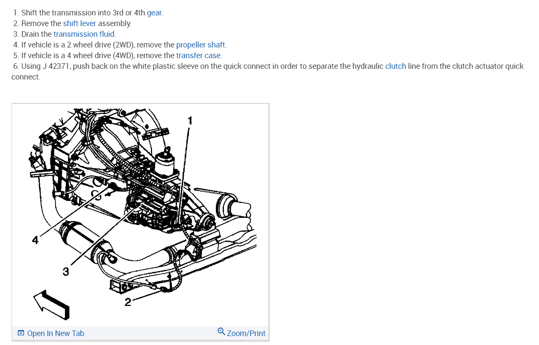Click callout number 1 in the diagram
Image resolution: width=539 pixels, height=345 pixels.
(190, 121)
